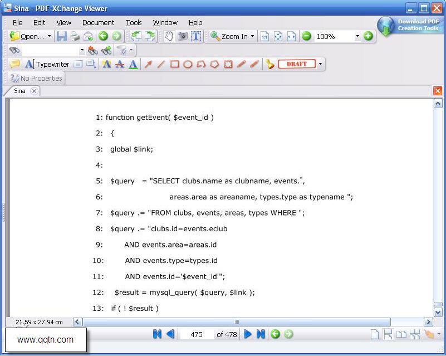The image size is (446, 356).
Task: Click the Save disk icon
Action: pyautogui.click(x=61, y=36)
